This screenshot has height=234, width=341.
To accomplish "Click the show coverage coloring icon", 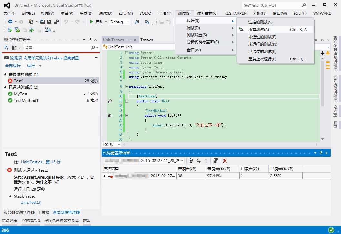I will coord(215,160).
